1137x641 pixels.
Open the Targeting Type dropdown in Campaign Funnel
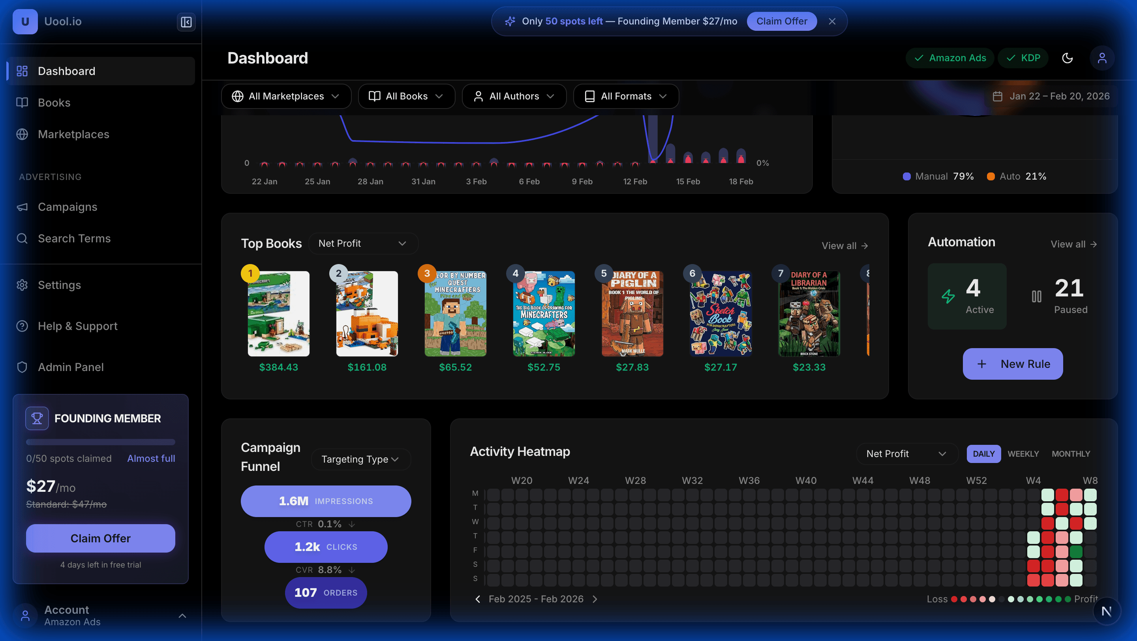(x=360, y=459)
